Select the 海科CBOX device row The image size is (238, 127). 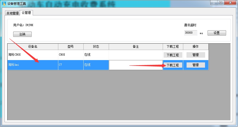(33, 55)
